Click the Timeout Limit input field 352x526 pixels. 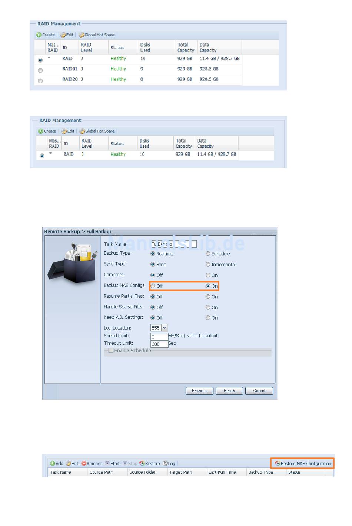(x=159, y=344)
